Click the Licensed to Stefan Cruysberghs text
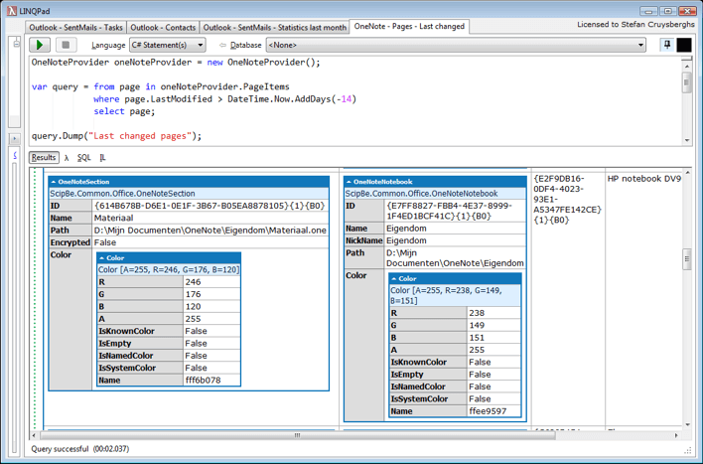 click(x=635, y=25)
